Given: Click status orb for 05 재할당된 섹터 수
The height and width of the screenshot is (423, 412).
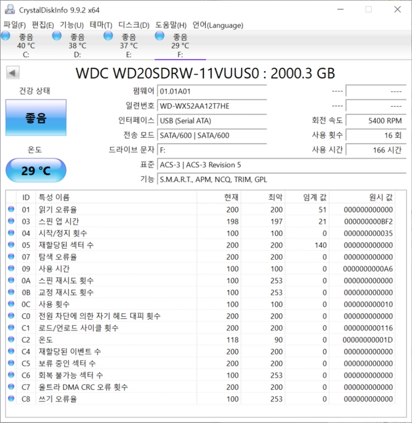Looking at the screenshot, I should click(x=11, y=244).
